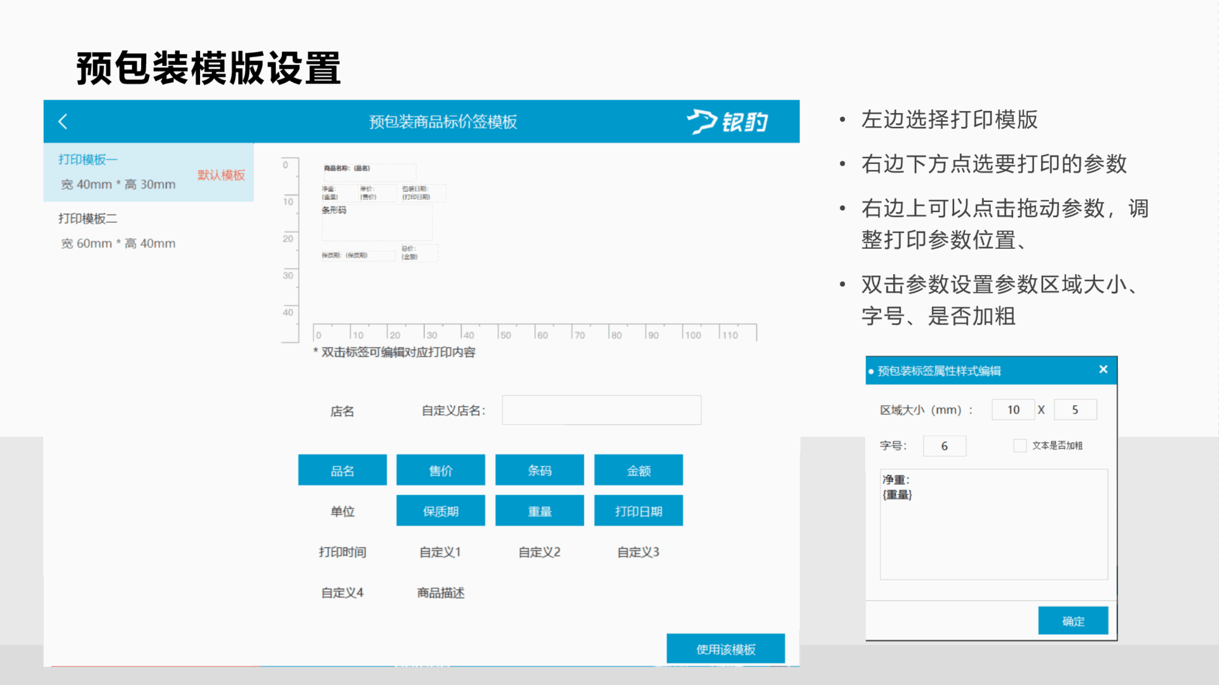Viewport: 1219px width, 685px height.
Task: Enable the bold text checkbox
Action: [1020, 446]
